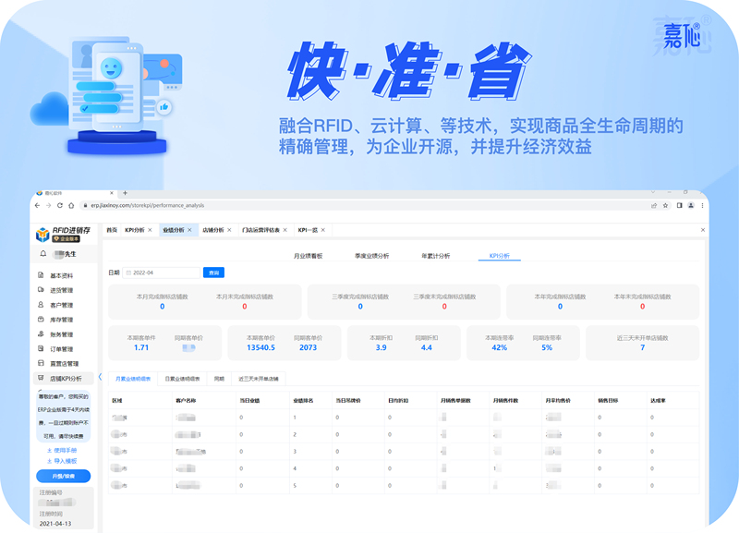Screen dimensions: 739x533
Task: Click the date field showing 2022-04
Action: [161, 273]
